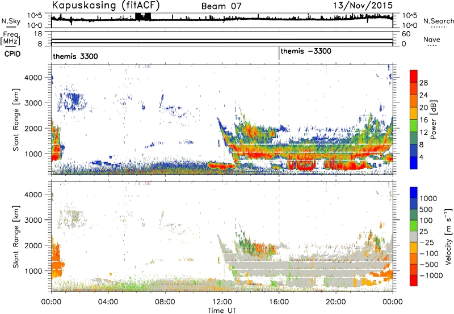Click the '08:00' time axis tick label
This screenshot has height=314, width=454.
(x=165, y=302)
